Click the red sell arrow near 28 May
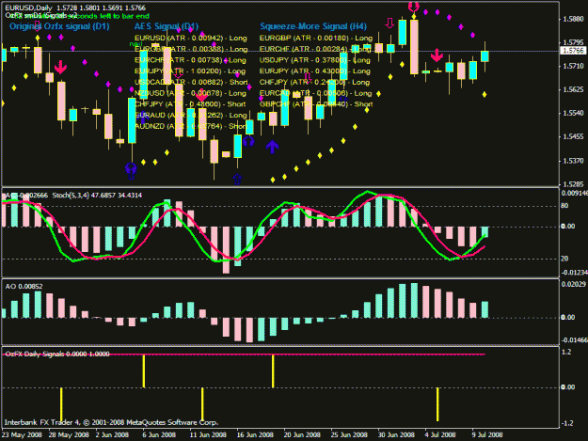This screenshot has height=441, width=588. (60, 67)
